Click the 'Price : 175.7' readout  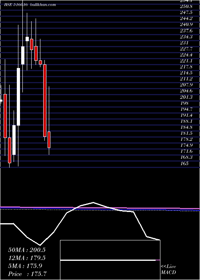click(x=28, y=274)
